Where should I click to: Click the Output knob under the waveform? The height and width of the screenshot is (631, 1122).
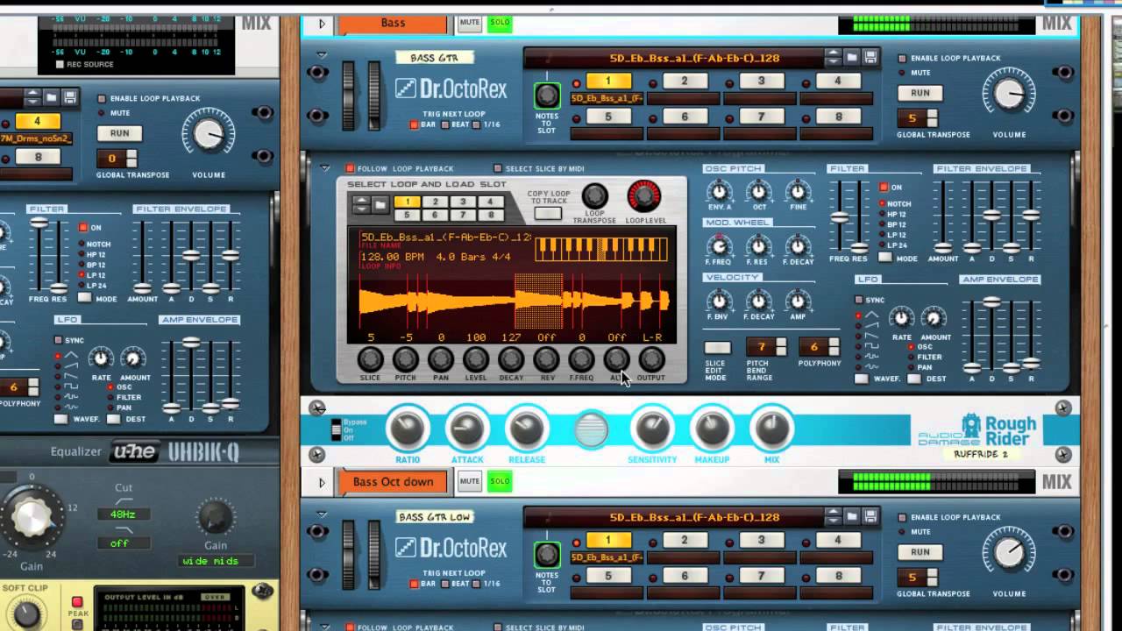click(x=651, y=359)
